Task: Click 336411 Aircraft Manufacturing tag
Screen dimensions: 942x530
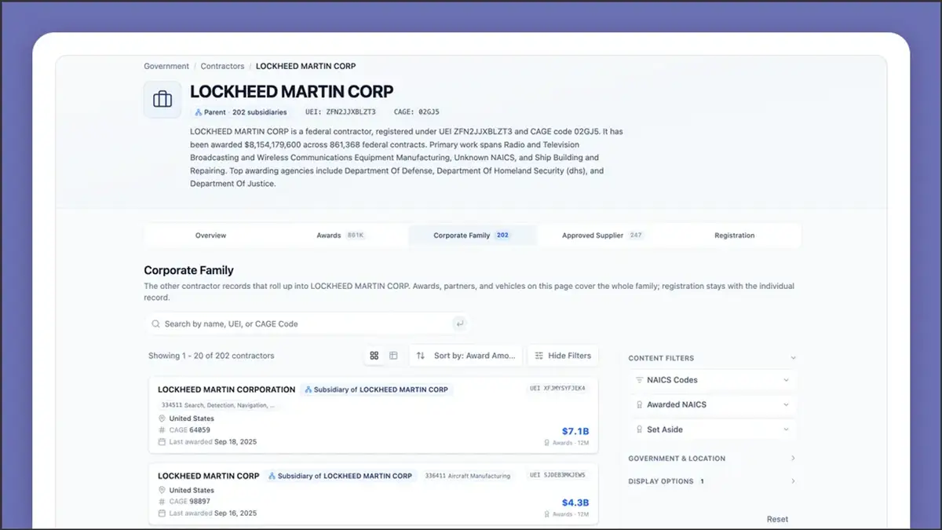Action: 468,476
